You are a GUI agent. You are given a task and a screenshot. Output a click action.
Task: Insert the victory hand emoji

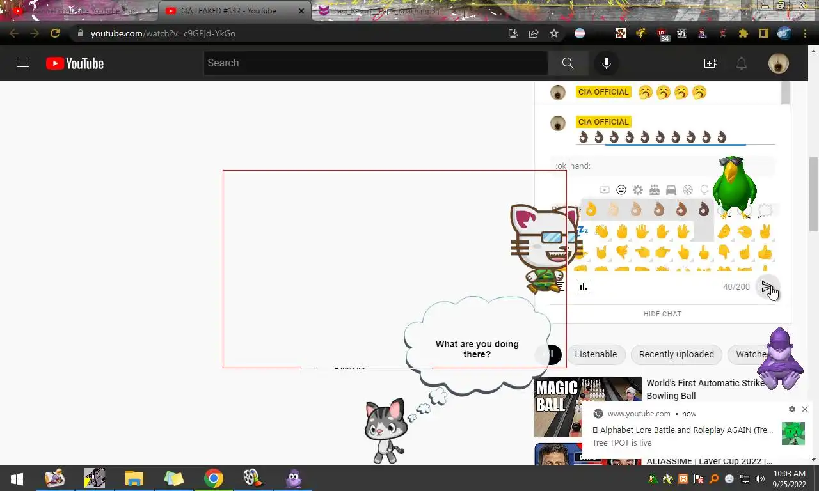click(x=765, y=231)
